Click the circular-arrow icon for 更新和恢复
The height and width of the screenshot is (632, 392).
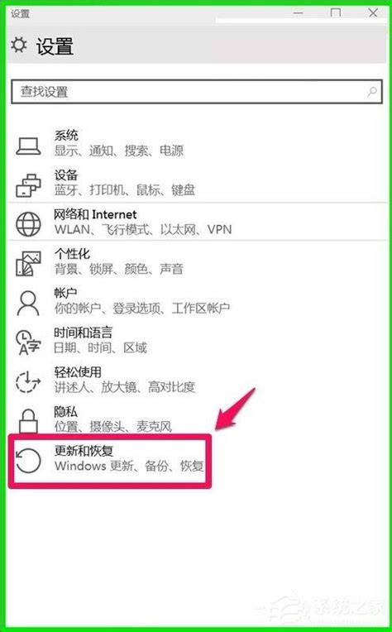[28, 460]
